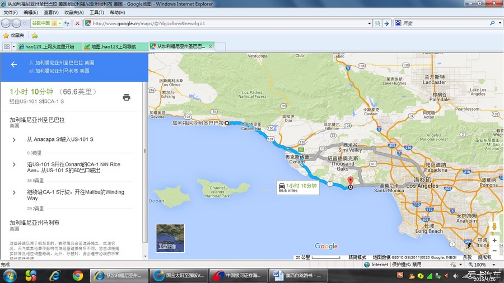
Task: Click the 1小时 10分钟 route summary
Action: tap(31, 92)
